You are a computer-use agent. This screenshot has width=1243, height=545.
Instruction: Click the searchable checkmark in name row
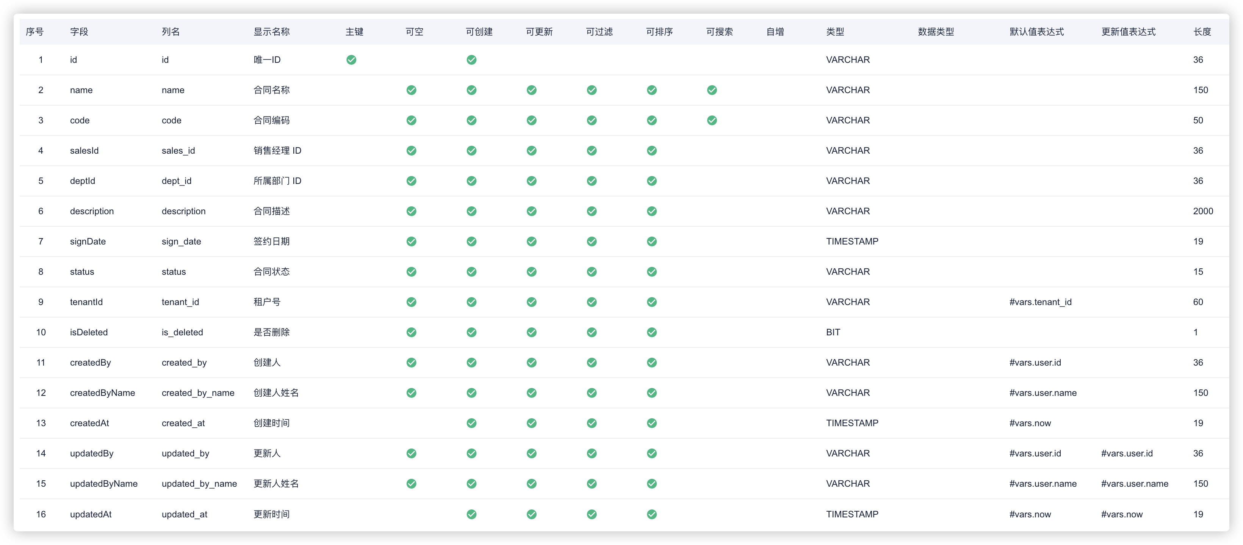click(x=712, y=90)
